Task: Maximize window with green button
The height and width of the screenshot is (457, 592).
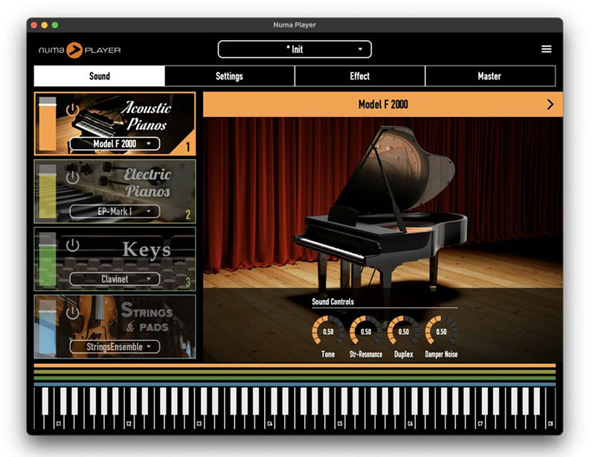Action: pos(55,25)
